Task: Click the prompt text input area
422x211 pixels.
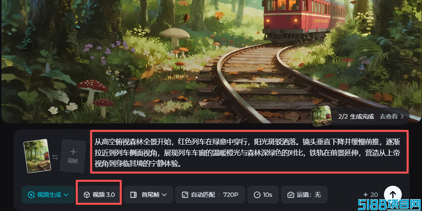Action: point(249,152)
